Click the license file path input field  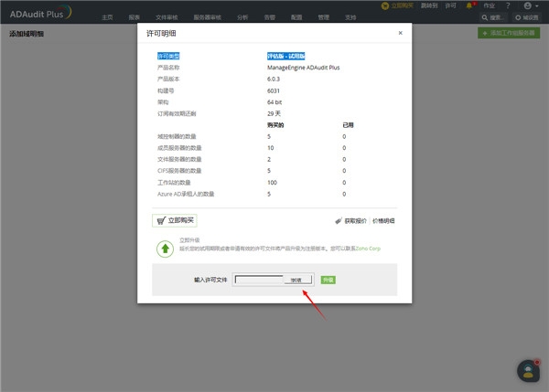[x=259, y=280]
